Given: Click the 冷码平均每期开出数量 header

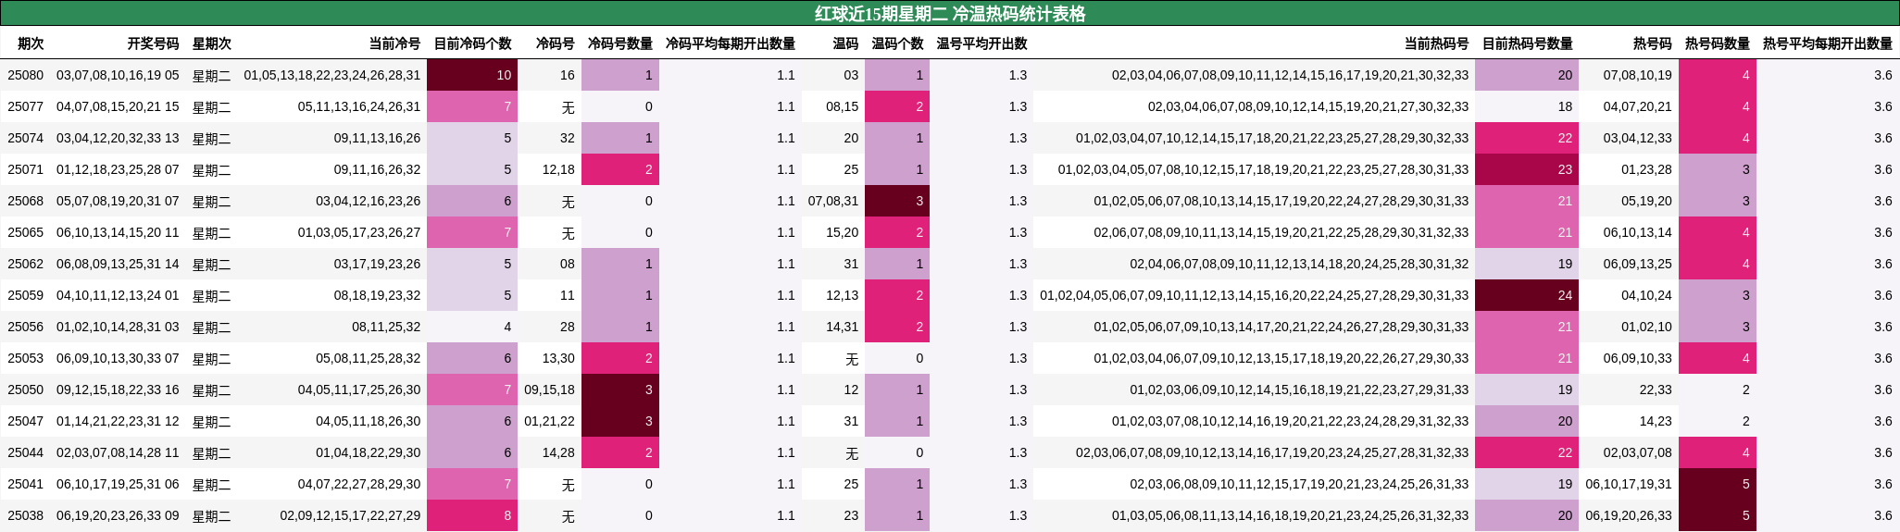Looking at the screenshot, I should coord(730,43).
